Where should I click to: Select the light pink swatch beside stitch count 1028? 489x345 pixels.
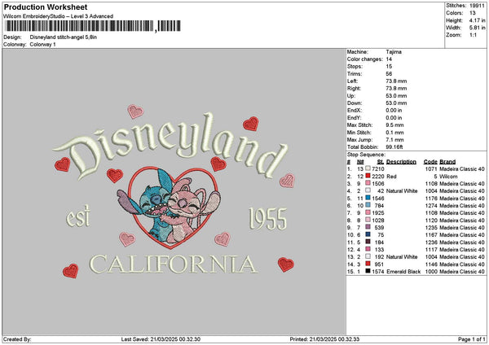pyautogui.click(x=368, y=221)
